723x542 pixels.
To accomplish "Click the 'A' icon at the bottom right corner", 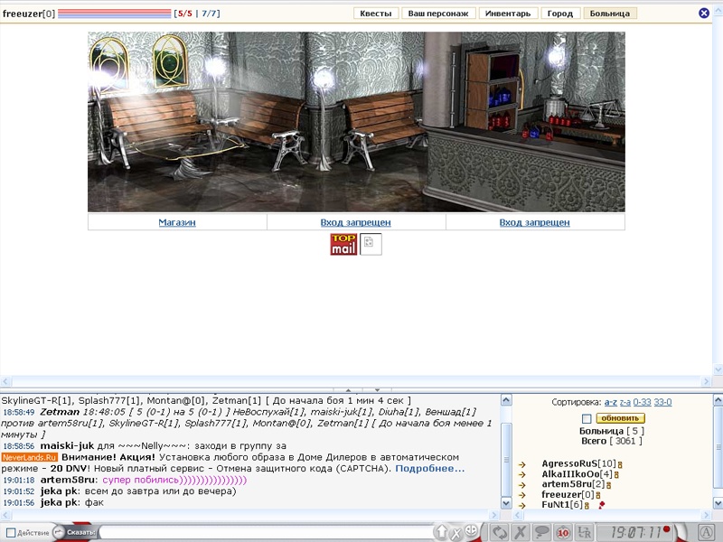I will tap(706, 532).
